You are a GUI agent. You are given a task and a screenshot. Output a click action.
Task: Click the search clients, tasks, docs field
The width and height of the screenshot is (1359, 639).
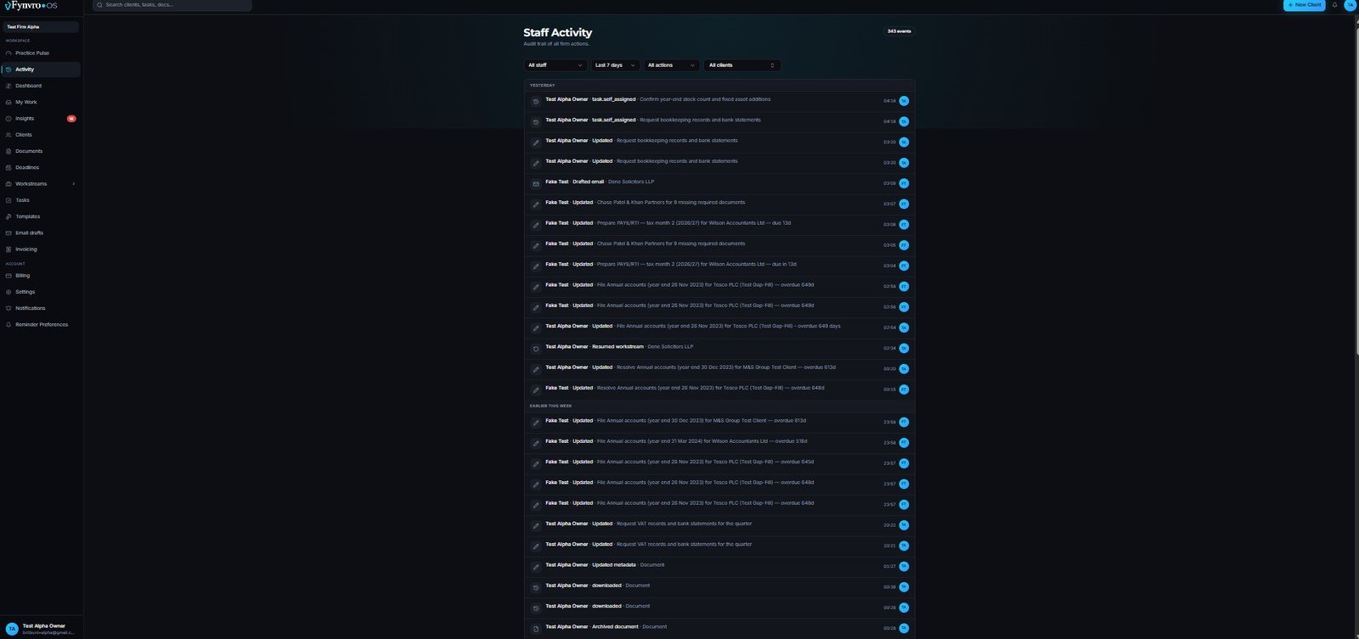[172, 5]
